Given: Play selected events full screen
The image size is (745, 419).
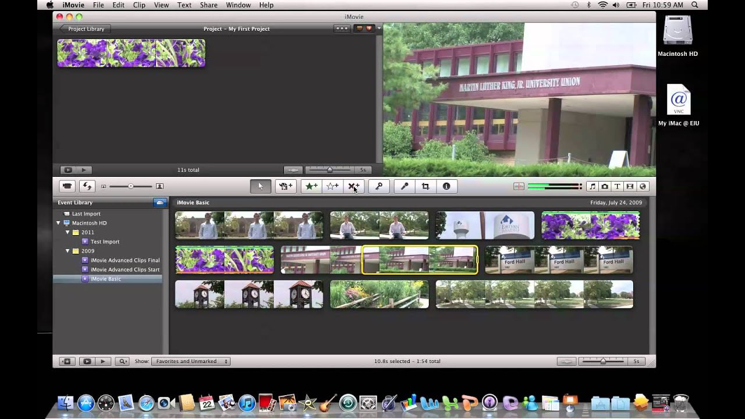Looking at the screenshot, I should (x=87, y=361).
